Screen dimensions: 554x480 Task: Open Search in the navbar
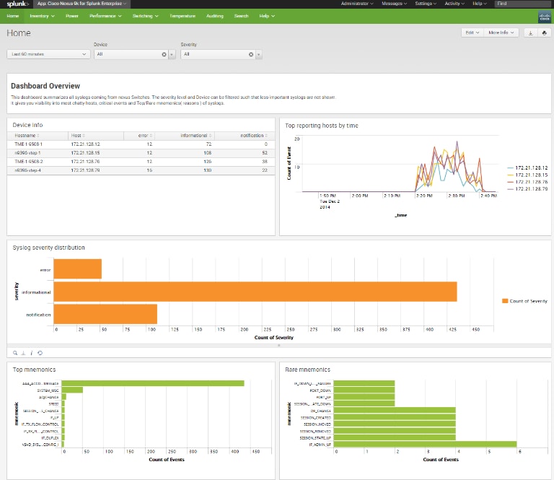242,17
